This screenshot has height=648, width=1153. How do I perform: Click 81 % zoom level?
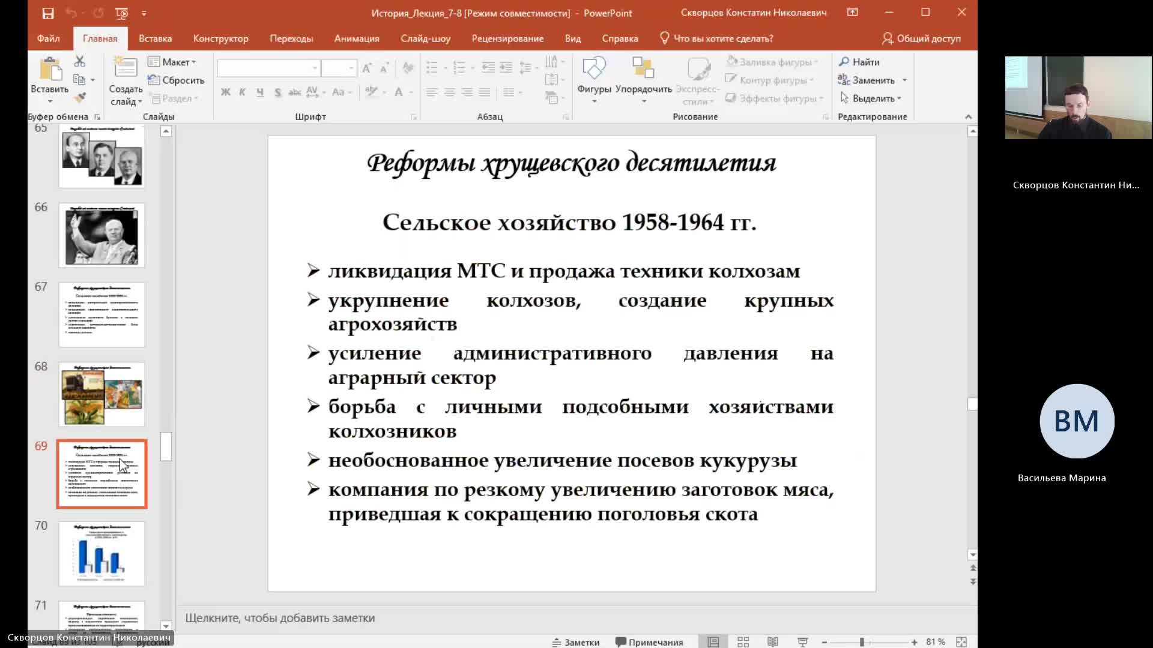[x=936, y=642]
